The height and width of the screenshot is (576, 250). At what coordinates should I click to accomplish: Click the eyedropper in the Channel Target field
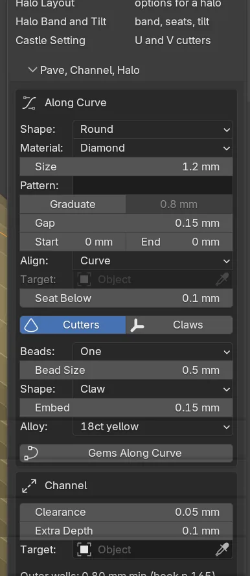pyautogui.click(x=222, y=549)
